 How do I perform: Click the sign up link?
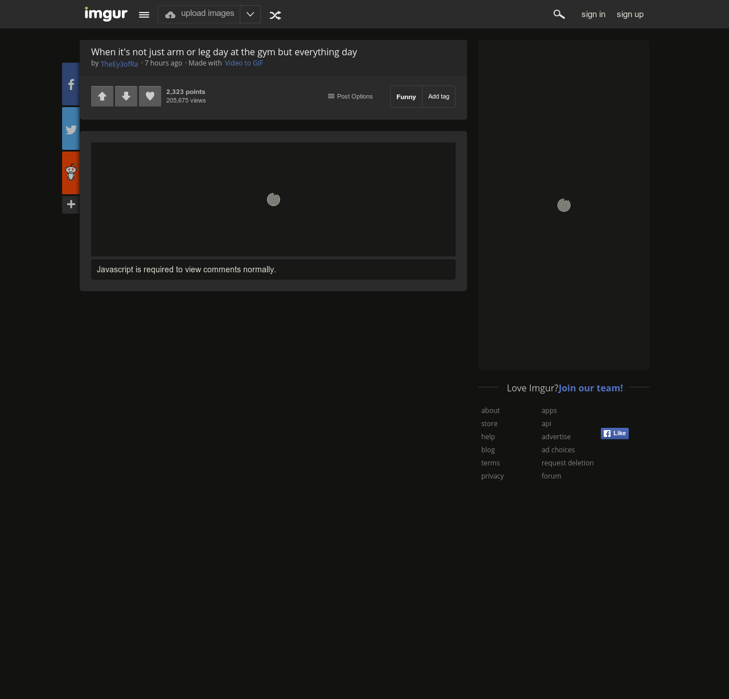[630, 14]
